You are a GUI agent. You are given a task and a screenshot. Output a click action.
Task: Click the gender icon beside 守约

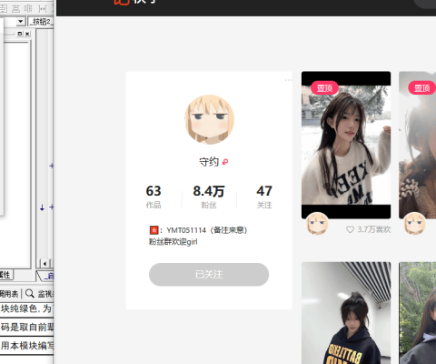[x=224, y=162]
